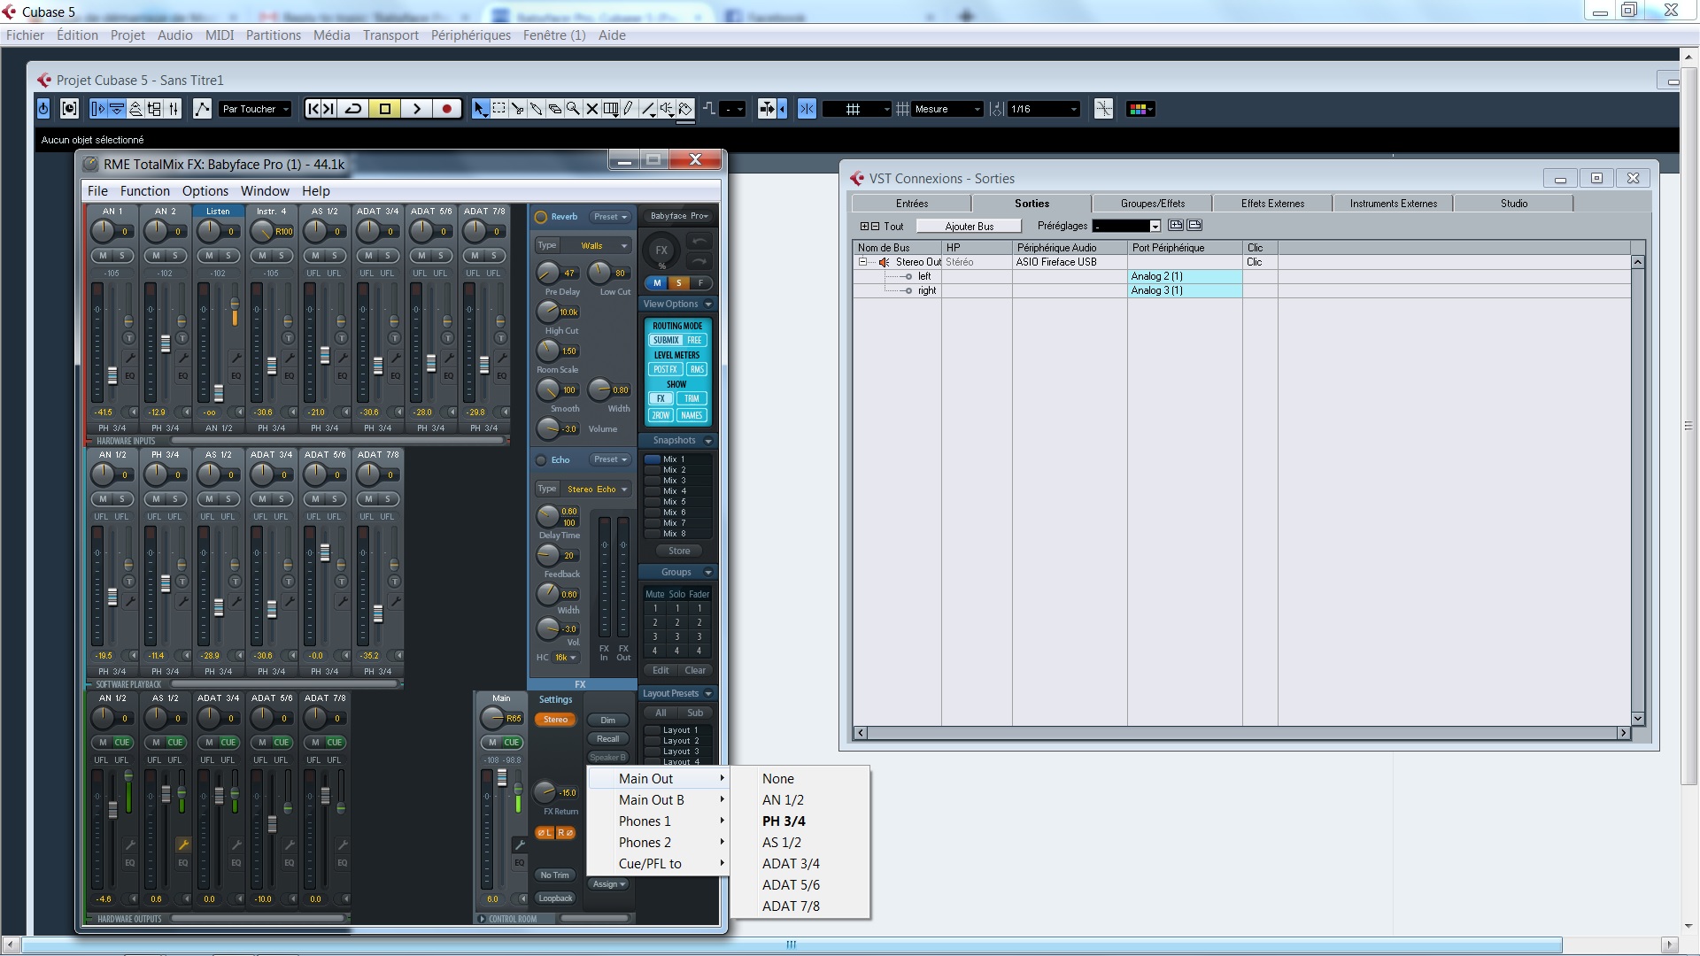1700x956 pixels.
Task: Adjust the AN 2 hardware input fader
Action: pyautogui.click(x=165, y=343)
